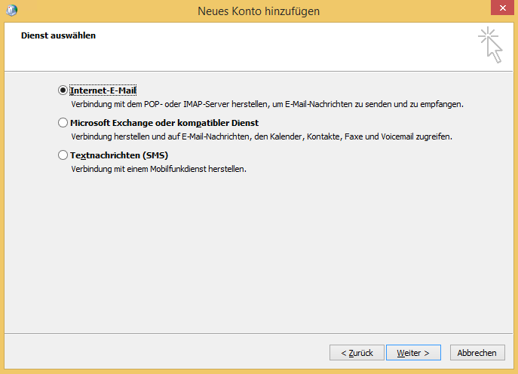
Task: Proceed with the Weiter button
Action: pyautogui.click(x=413, y=353)
